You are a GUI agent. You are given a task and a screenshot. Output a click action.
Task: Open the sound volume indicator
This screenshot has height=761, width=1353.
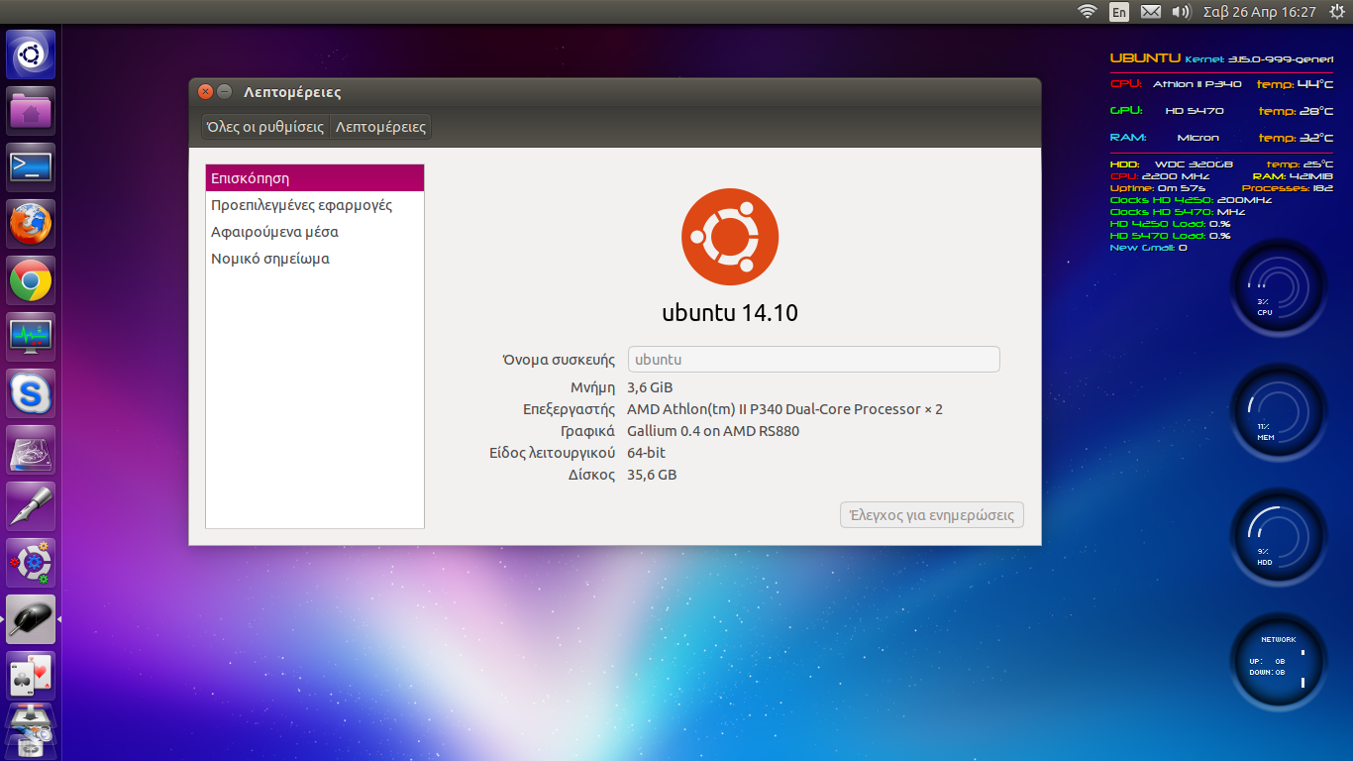pos(1180,12)
